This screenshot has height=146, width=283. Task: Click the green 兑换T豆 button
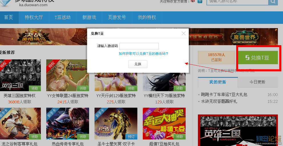258,58
